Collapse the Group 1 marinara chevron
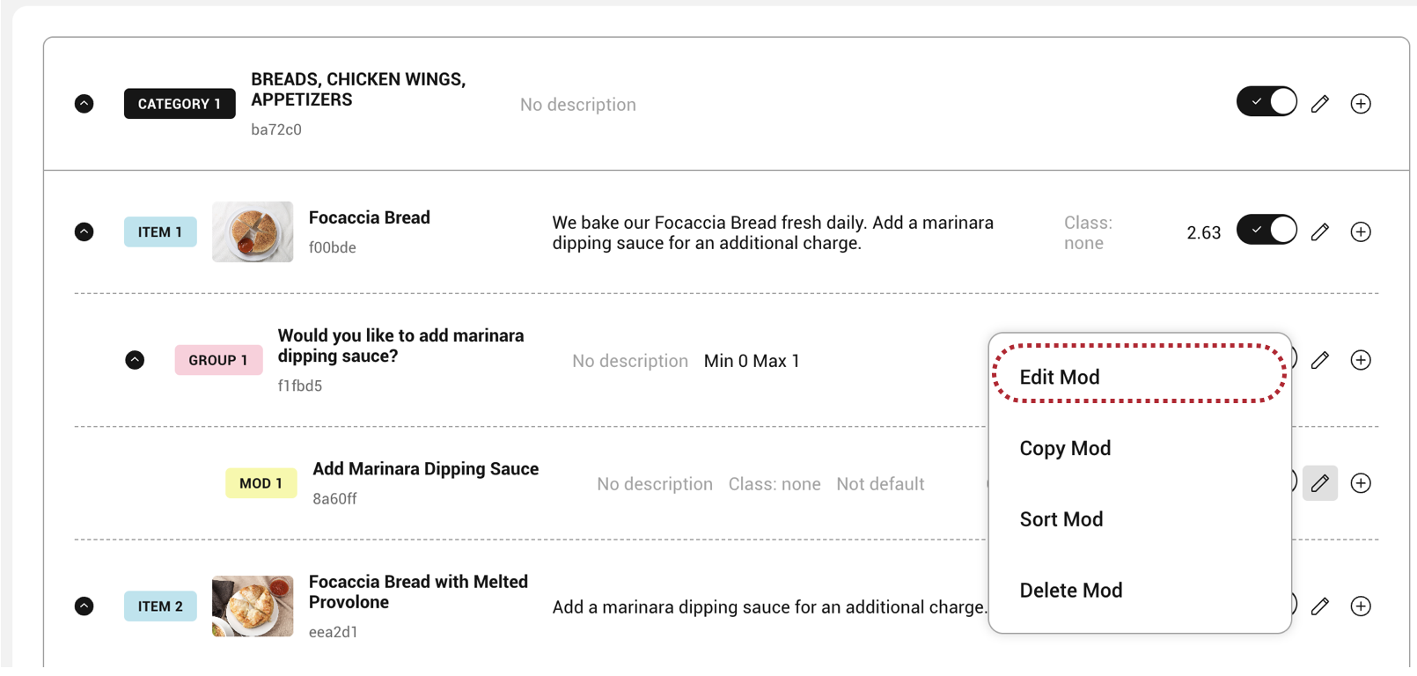The width and height of the screenshot is (1417, 676). (135, 360)
